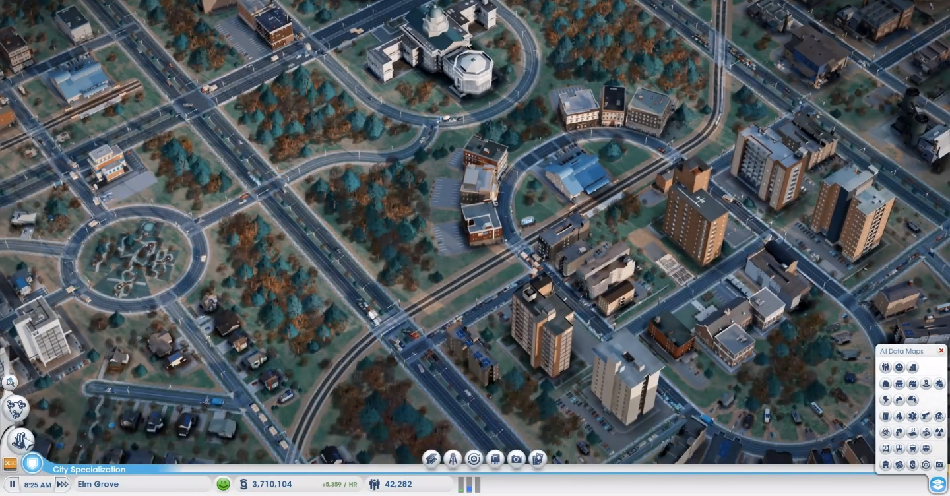950x496 pixels.
Task: Open Gambling specialization playing cards icon
Action: click(x=538, y=459)
